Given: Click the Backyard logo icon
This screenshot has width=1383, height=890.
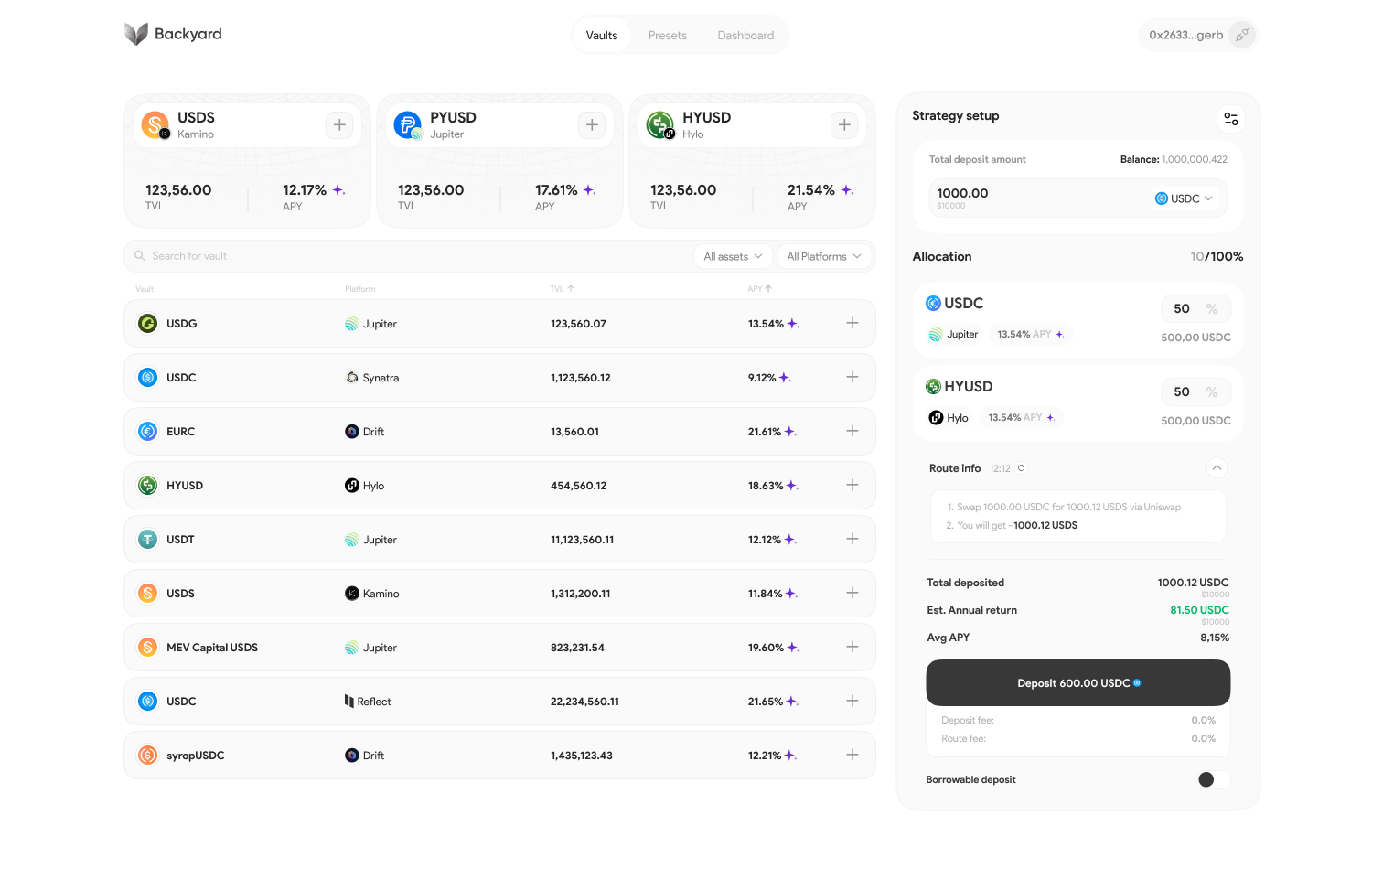Looking at the screenshot, I should (136, 35).
